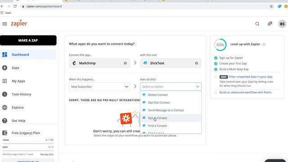The image size is (288, 162).
Task: Click the NEXT badge
Action: [x=224, y=77]
